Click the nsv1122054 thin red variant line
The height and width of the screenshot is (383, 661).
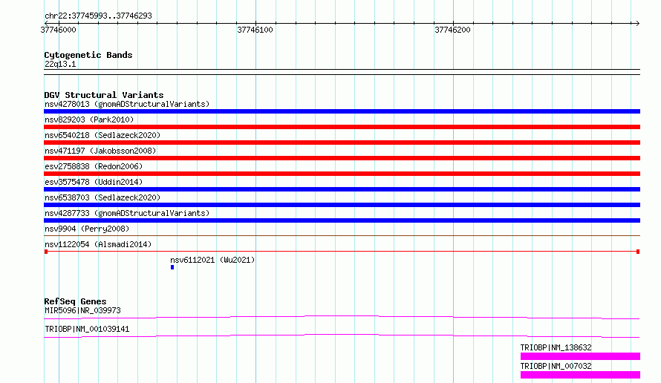342,252
